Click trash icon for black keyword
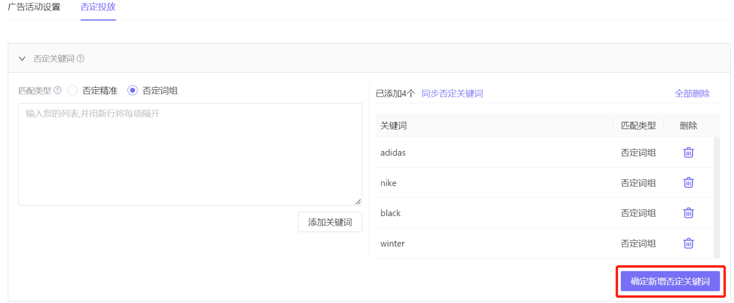The image size is (734, 303). 688,213
